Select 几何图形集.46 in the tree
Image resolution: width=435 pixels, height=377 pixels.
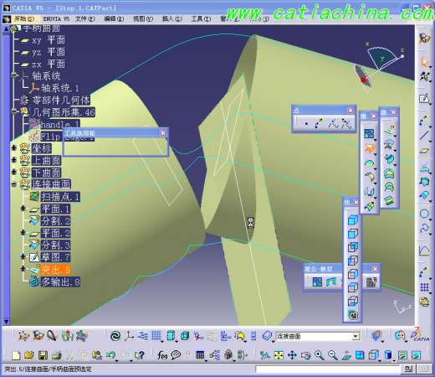pyautogui.click(x=63, y=112)
